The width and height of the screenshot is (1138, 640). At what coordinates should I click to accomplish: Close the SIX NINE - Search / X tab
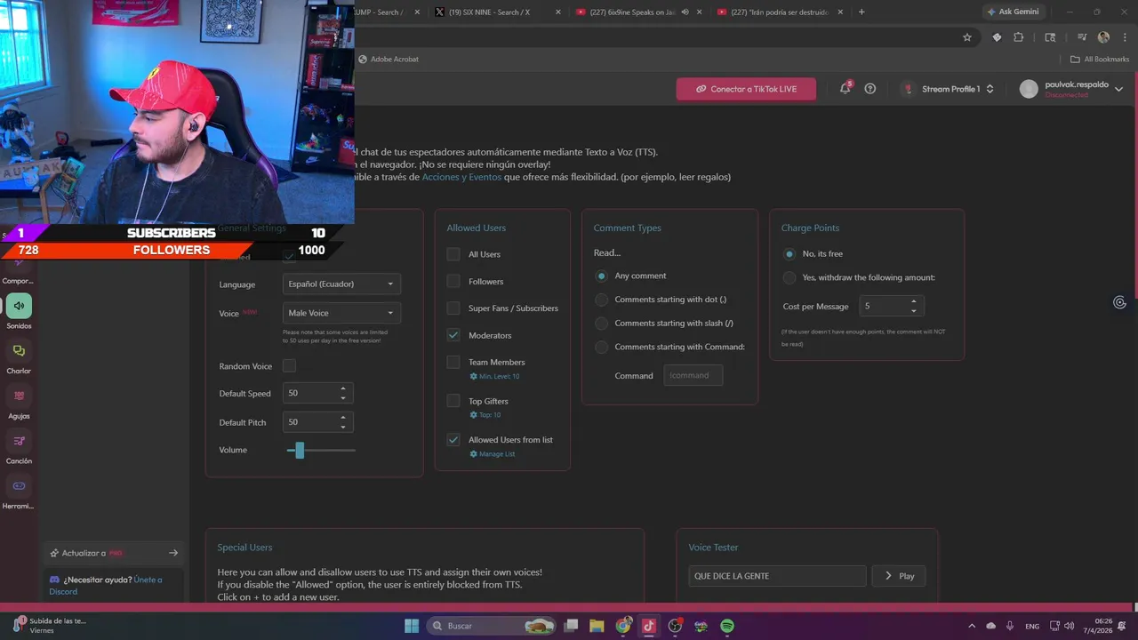tap(558, 12)
